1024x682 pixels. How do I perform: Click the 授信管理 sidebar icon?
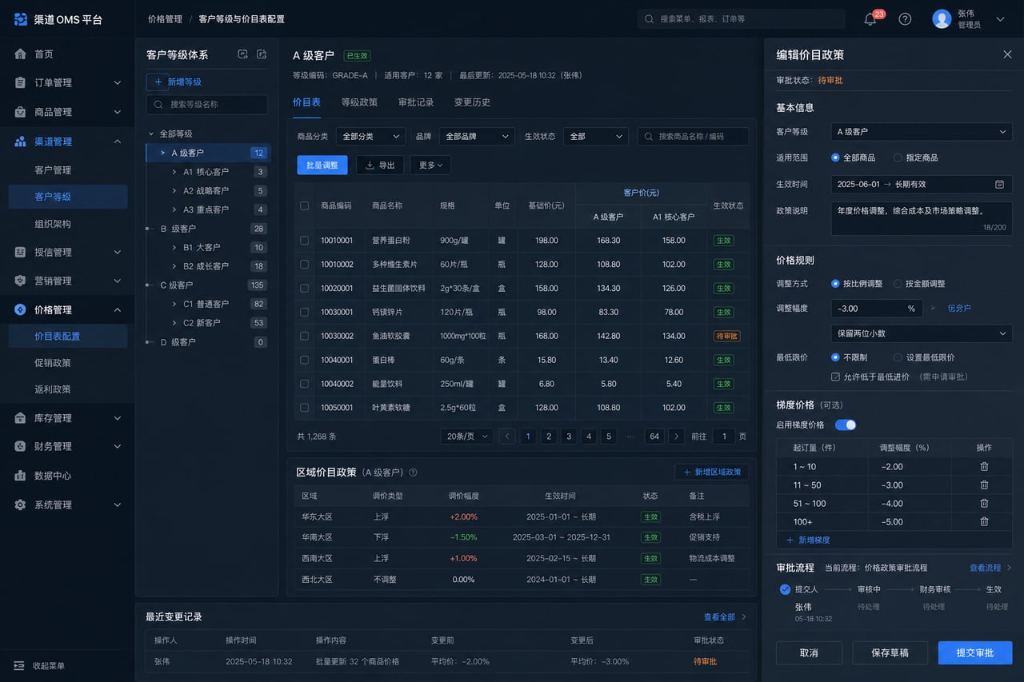[x=21, y=252]
